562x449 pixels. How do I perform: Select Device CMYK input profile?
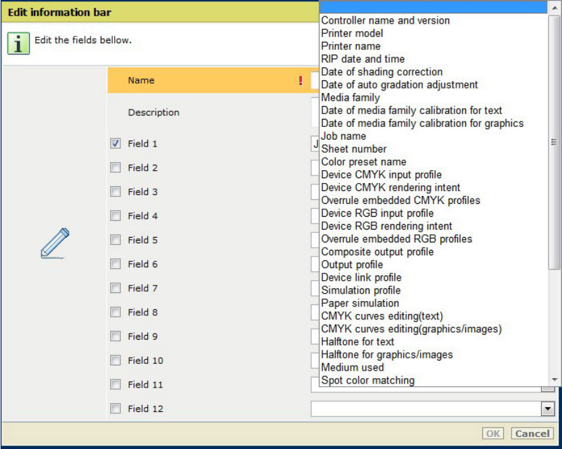381,174
